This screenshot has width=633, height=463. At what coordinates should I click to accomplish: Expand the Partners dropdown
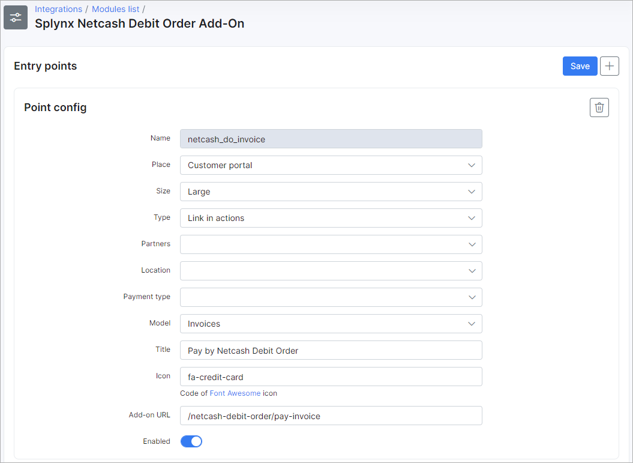(331, 244)
